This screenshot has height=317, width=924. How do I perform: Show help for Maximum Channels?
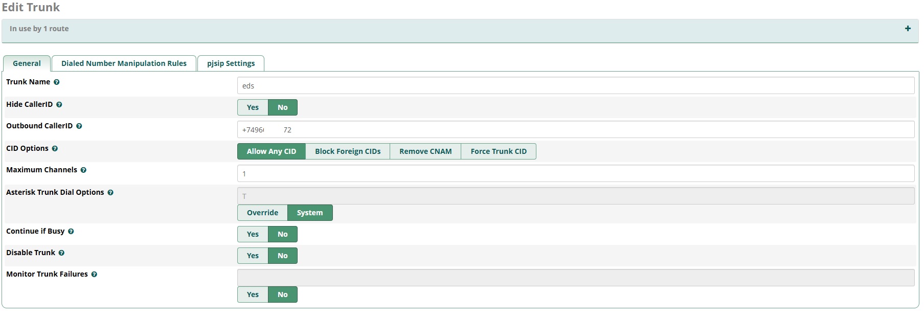[83, 170]
